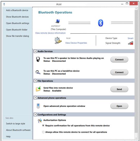
Task: Click Send to send files
Action: pyautogui.click(x=119, y=89)
